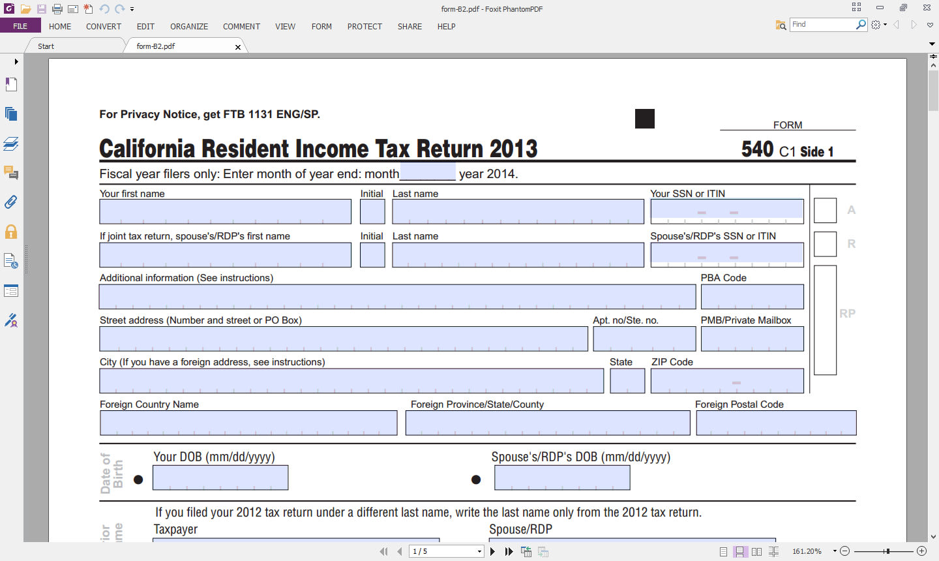Open the ORGANIZE ribbon tab
This screenshot has height=561, width=939.
189,27
